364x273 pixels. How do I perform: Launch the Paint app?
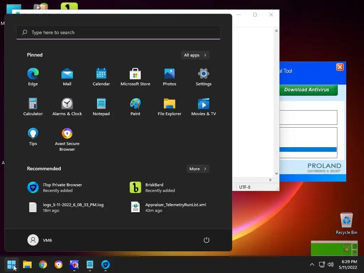(135, 107)
